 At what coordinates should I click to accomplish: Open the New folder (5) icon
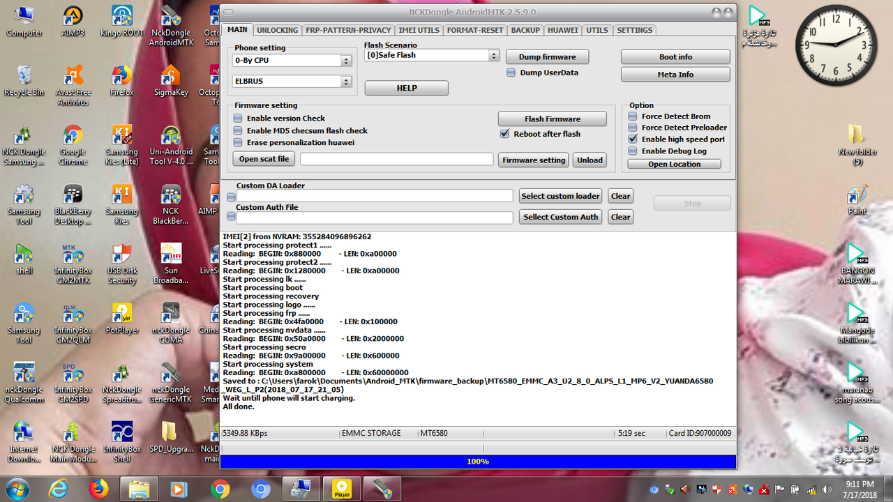click(857, 145)
